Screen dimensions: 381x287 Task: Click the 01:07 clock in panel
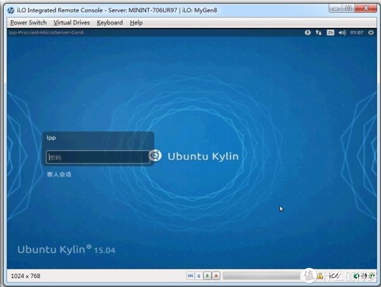[x=356, y=32]
